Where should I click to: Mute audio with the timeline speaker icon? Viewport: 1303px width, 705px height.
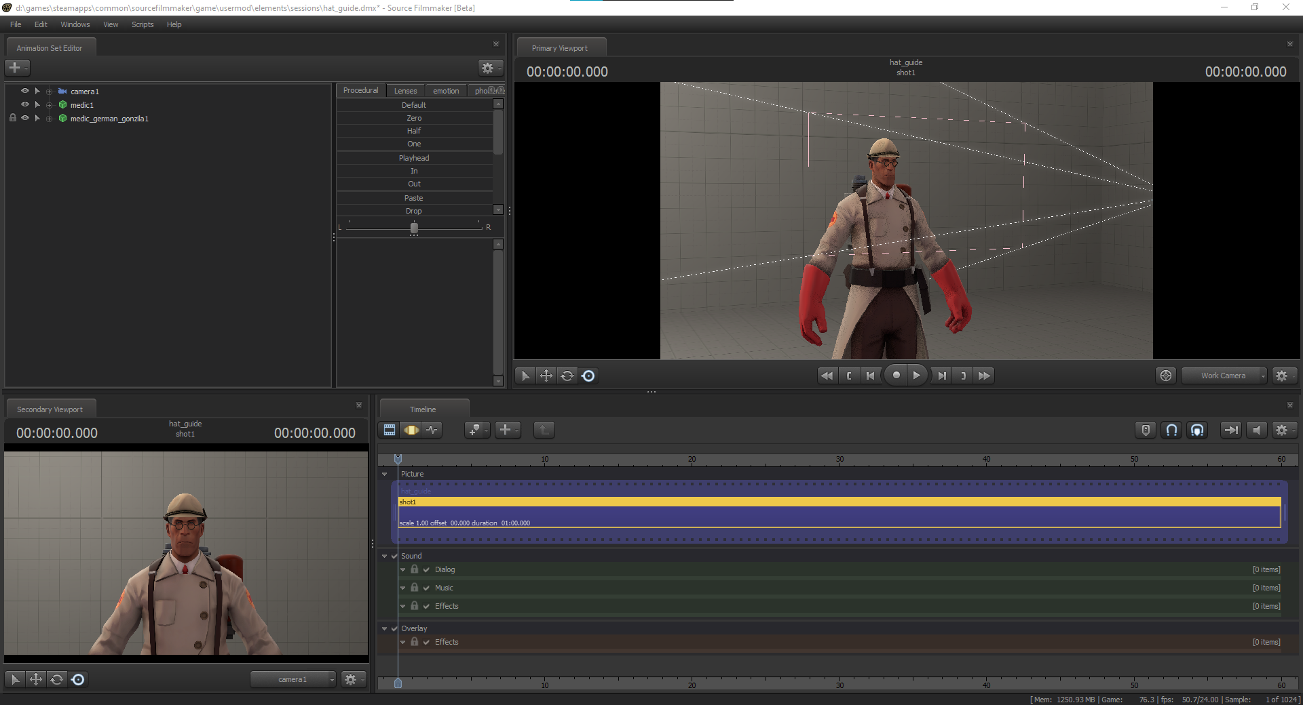coord(1256,430)
